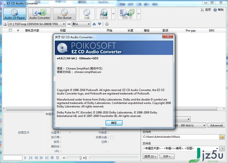This screenshot has height=163, width=228.
Task: Click the DSP » button
Action: coord(167,157)
